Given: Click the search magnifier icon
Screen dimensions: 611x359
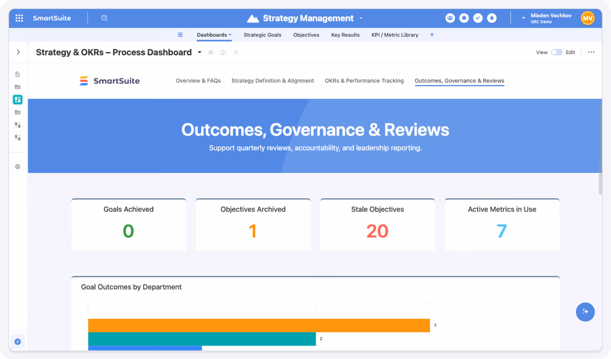Looking at the screenshot, I should pyautogui.click(x=104, y=18).
